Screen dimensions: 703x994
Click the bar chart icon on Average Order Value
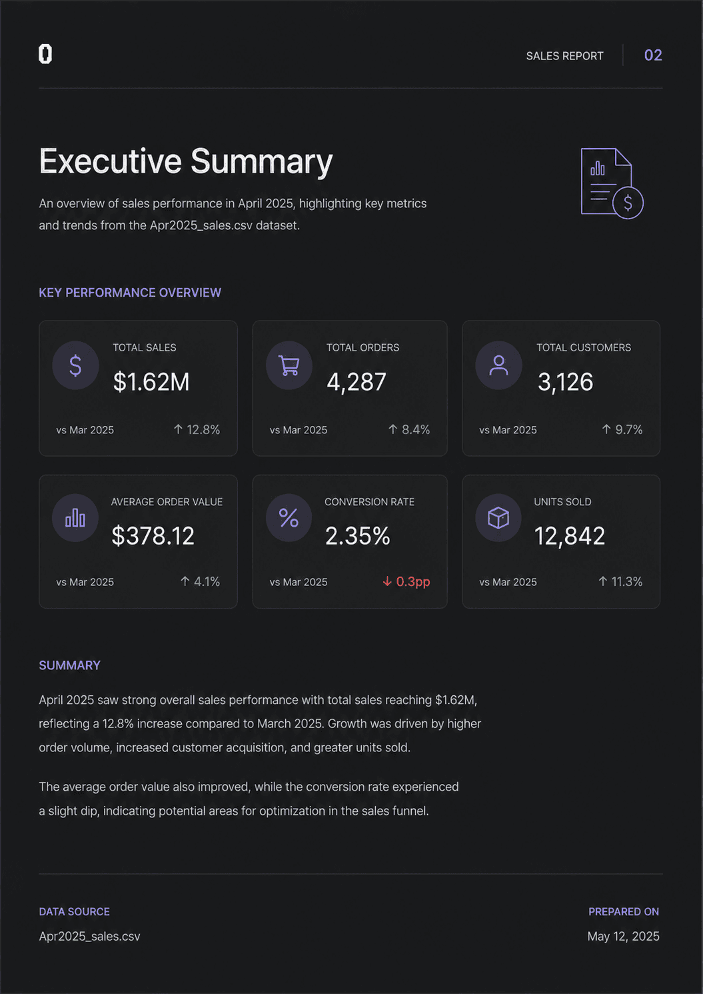point(75,518)
